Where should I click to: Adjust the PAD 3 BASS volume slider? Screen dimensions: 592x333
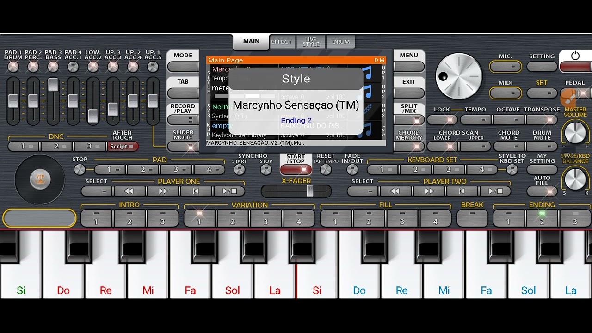pyautogui.click(x=53, y=84)
